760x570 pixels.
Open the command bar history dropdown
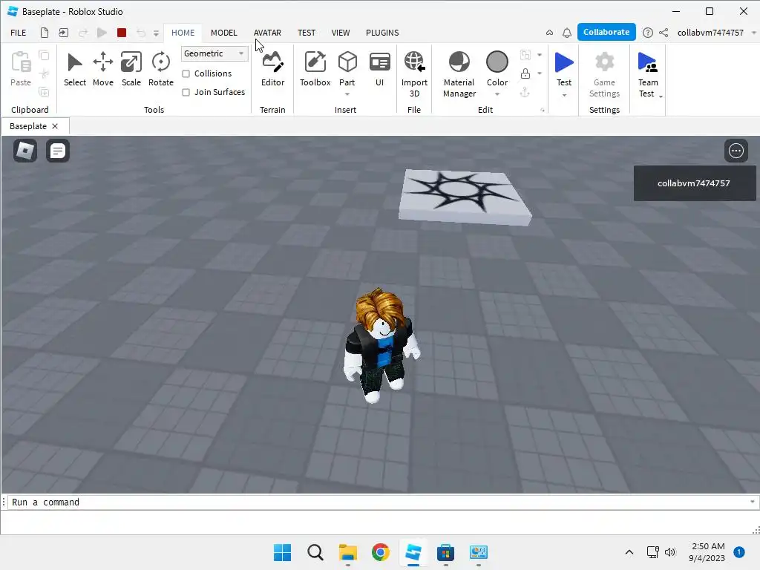tap(753, 502)
